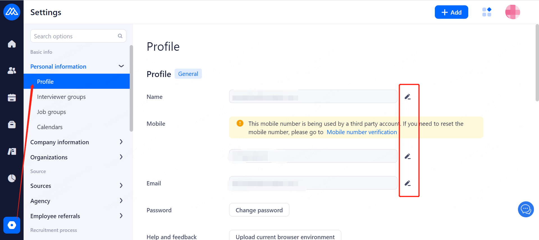This screenshot has width=539, height=240.
Task: Click the edit pencil next to Name
Action: [408, 97]
